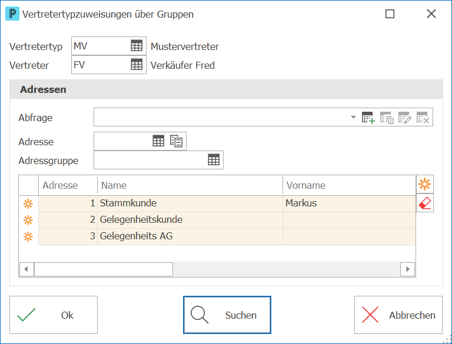Click the application logo in title bar
This screenshot has width=452, height=344.
click(12, 14)
